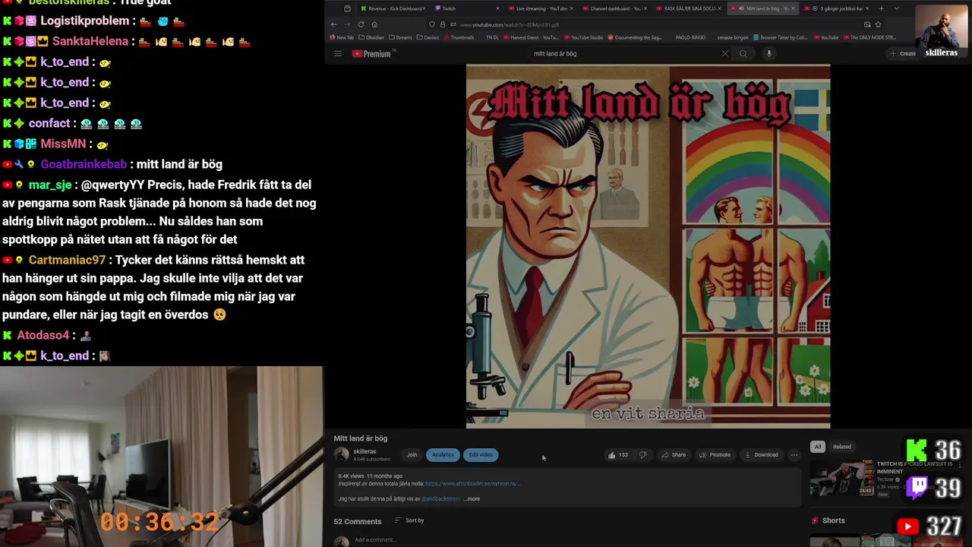This screenshot has height=547, width=972.
Task: Open the Analytics button
Action: click(443, 455)
